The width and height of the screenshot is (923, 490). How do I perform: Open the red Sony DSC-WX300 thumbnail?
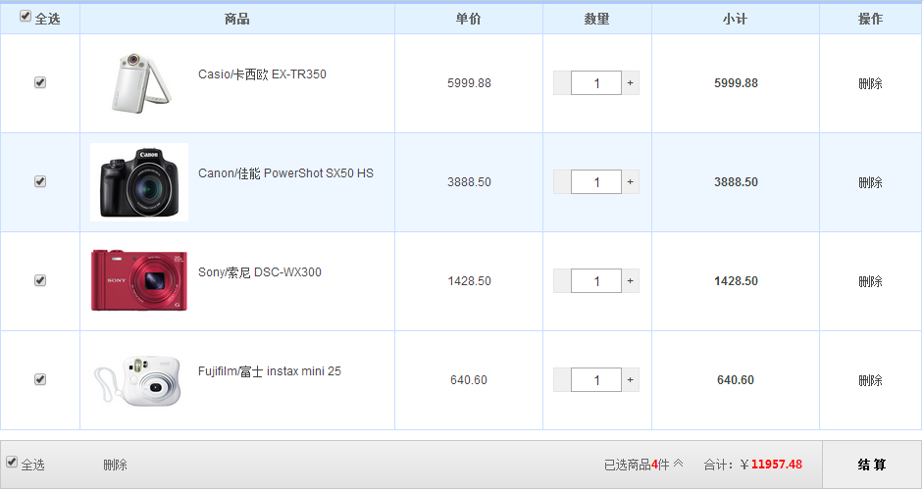(x=139, y=280)
